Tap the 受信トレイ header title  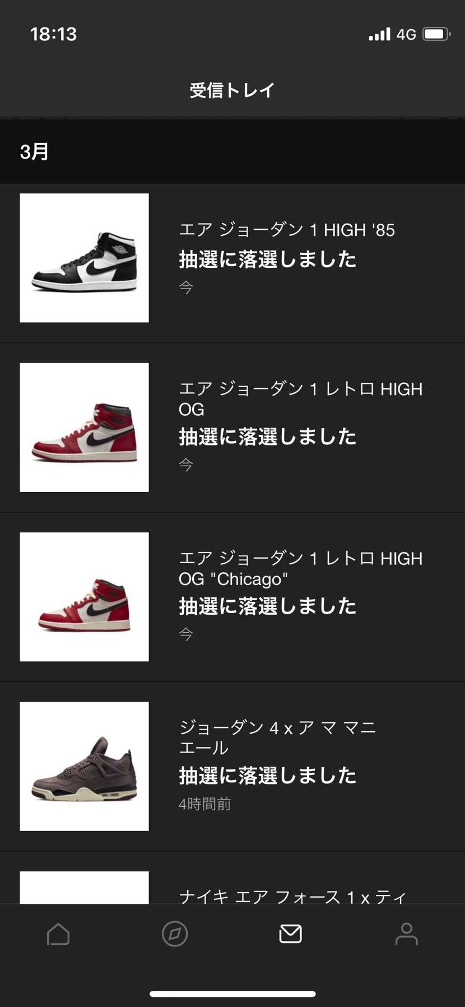pos(232,90)
